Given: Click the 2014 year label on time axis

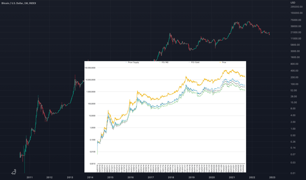Looking at the screenshot, I should (90, 177).
